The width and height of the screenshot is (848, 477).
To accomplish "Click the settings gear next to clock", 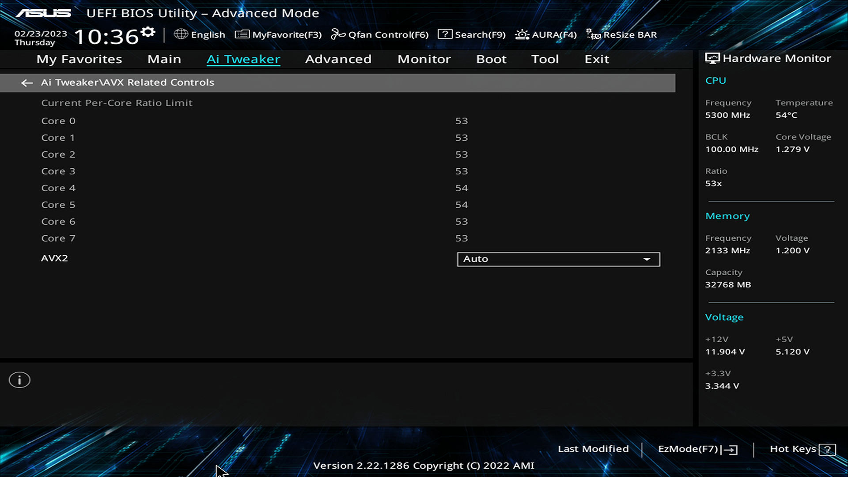I will 148,32.
